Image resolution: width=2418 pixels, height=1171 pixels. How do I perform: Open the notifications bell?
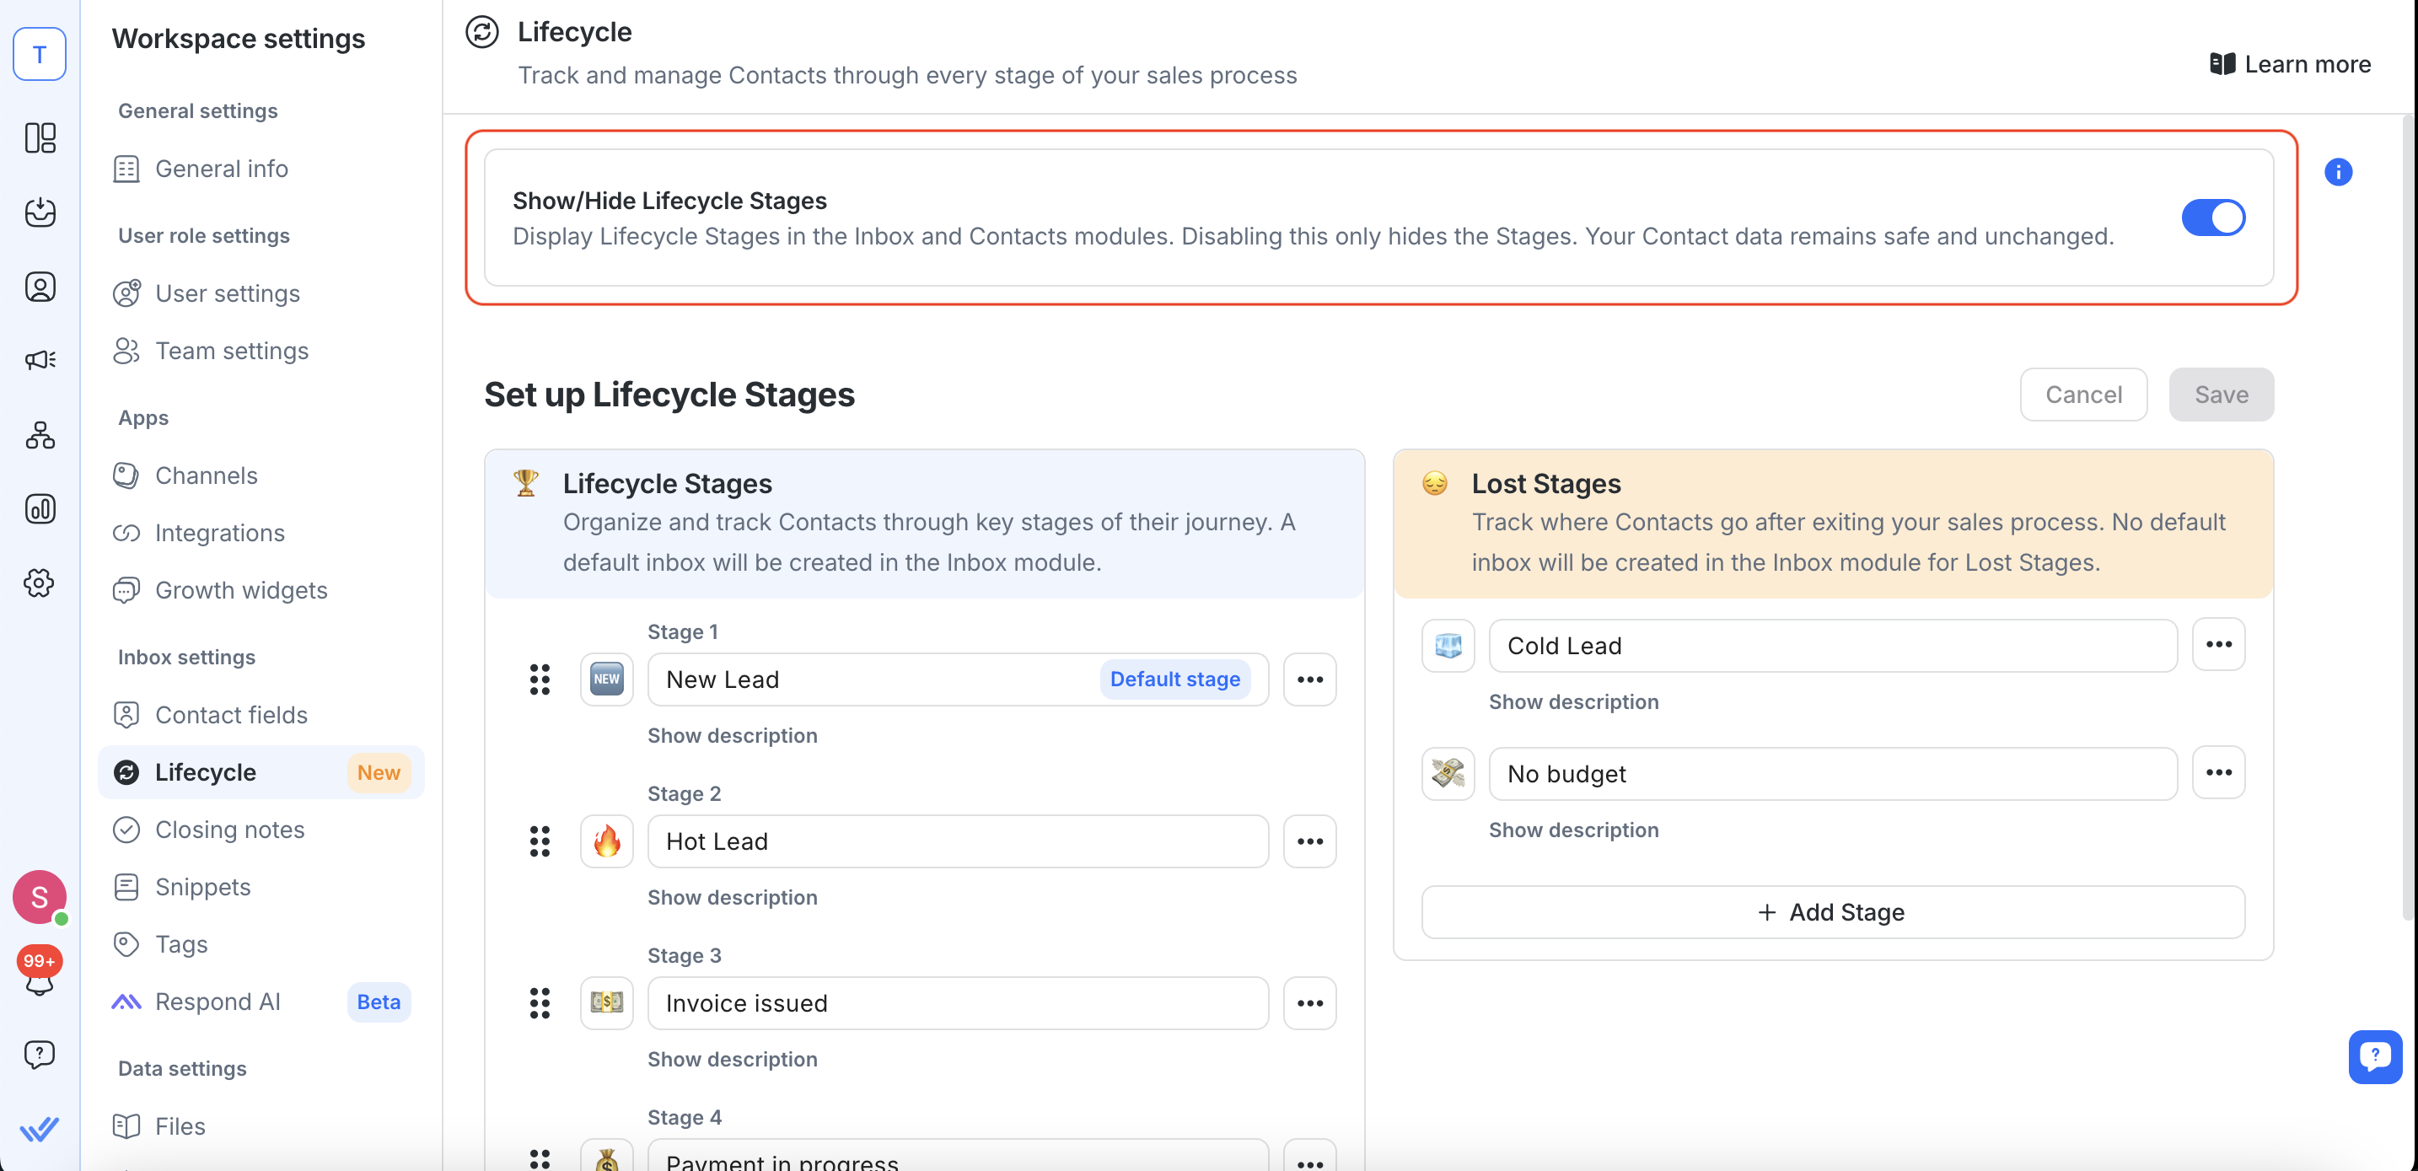point(40,978)
